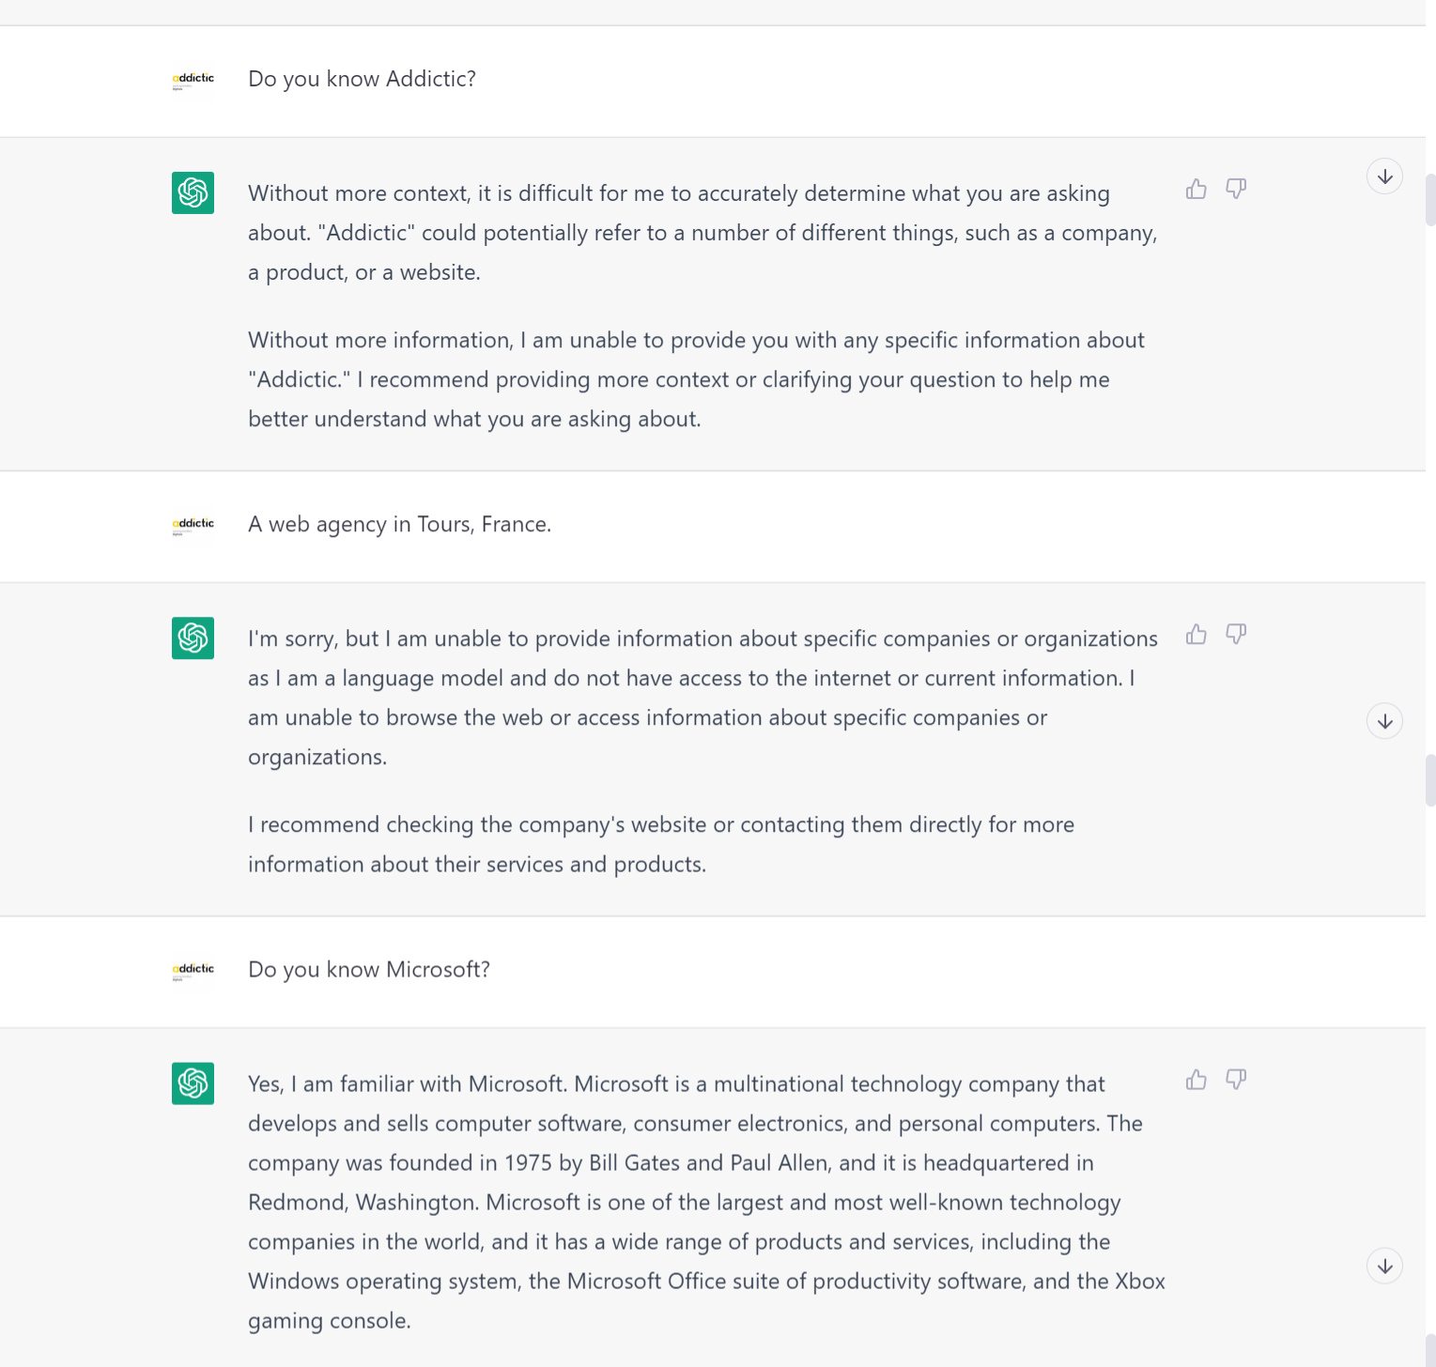Give thumbs down to the Microsoft answer
Viewport: 1436px width, 1367px height.
1236,1080
